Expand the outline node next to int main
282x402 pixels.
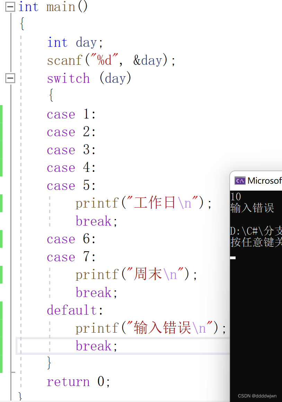[x=10, y=7]
